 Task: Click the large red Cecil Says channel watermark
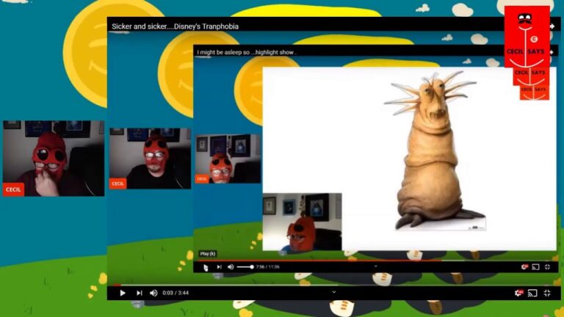click(527, 37)
